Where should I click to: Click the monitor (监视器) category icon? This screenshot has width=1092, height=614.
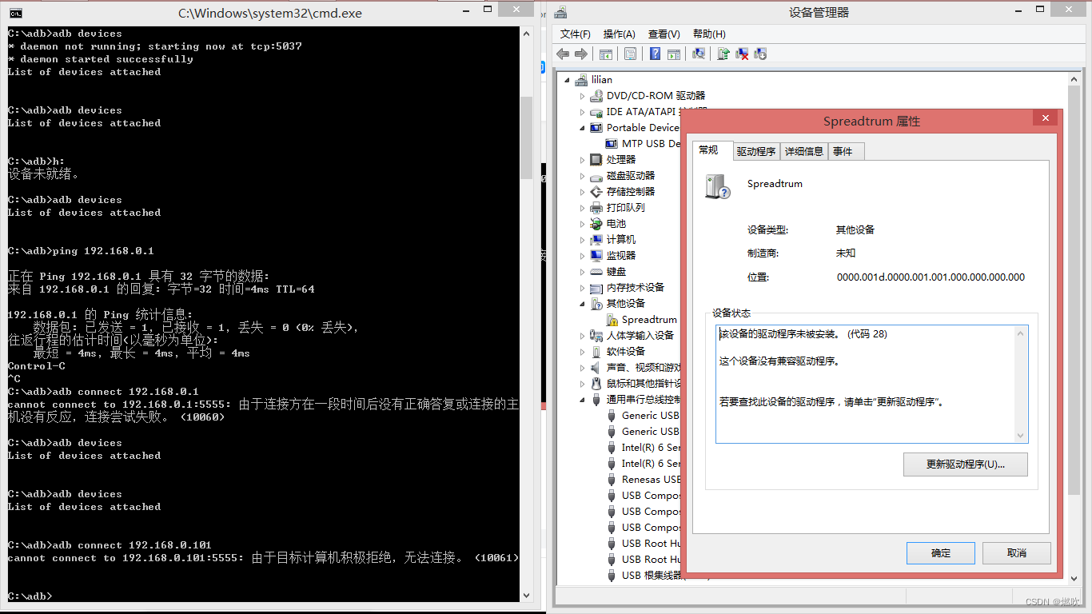pyautogui.click(x=596, y=256)
